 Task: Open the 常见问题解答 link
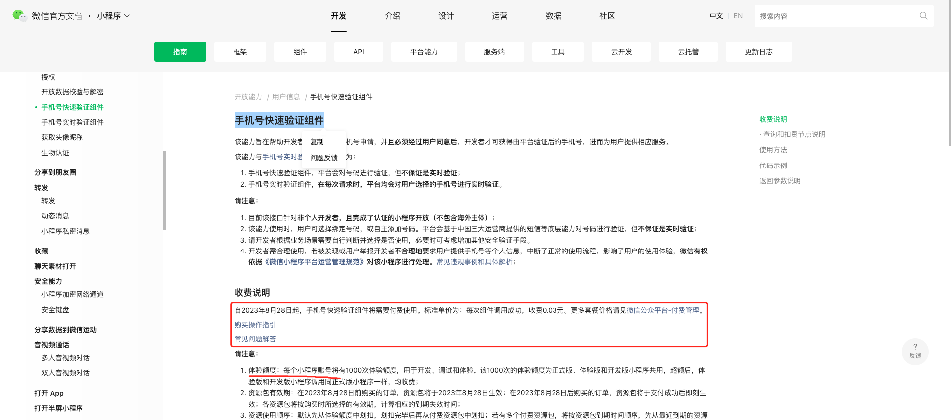pyautogui.click(x=255, y=339)
